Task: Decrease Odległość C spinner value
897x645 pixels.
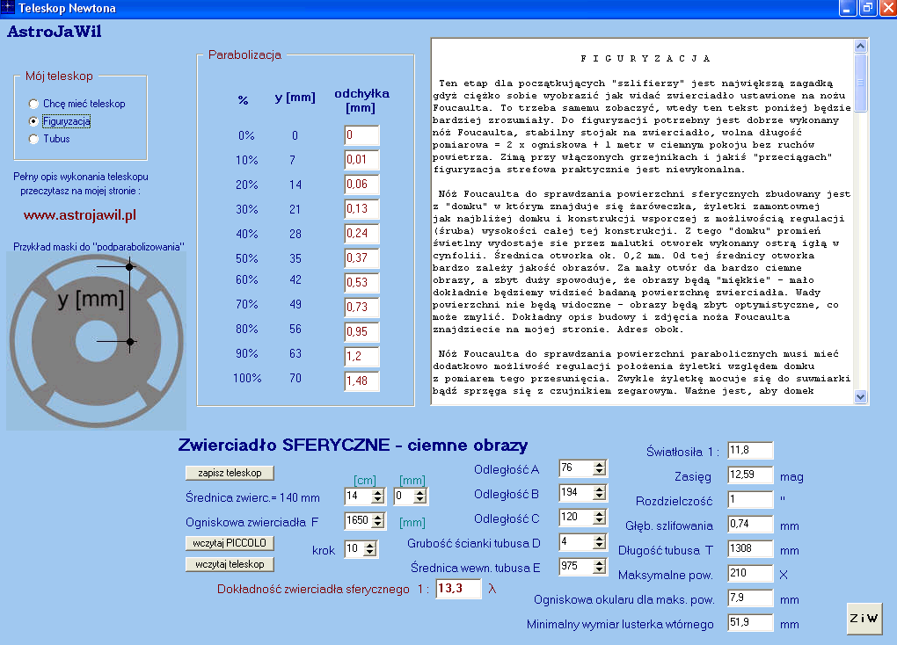Action: (x=599, y=520)
